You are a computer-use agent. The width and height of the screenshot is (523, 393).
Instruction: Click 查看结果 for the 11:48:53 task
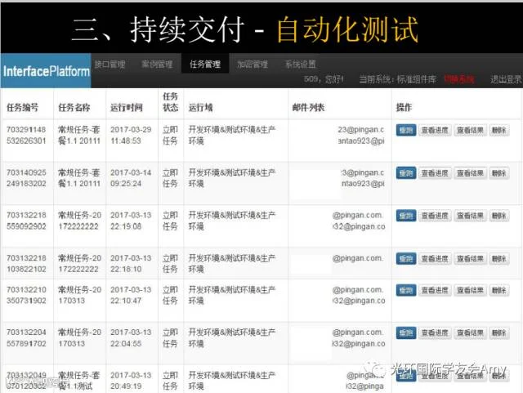471,130
